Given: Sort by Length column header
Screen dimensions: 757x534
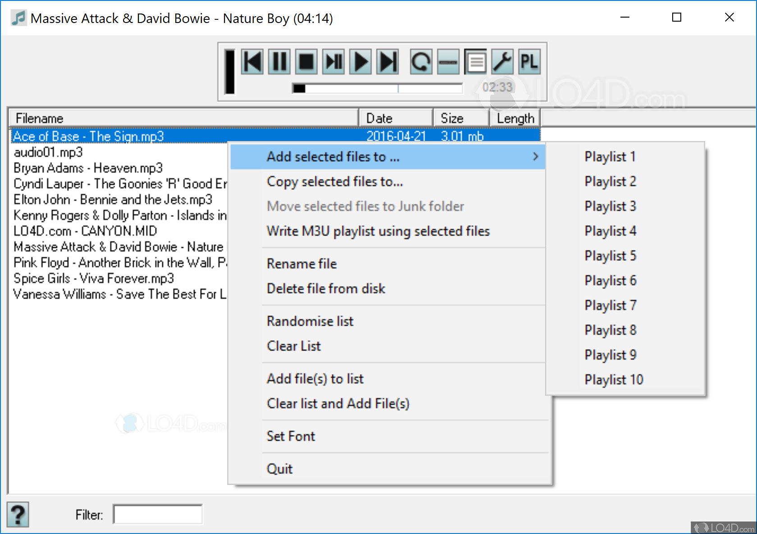Looking at the screenshot, I should click(514, 118).
